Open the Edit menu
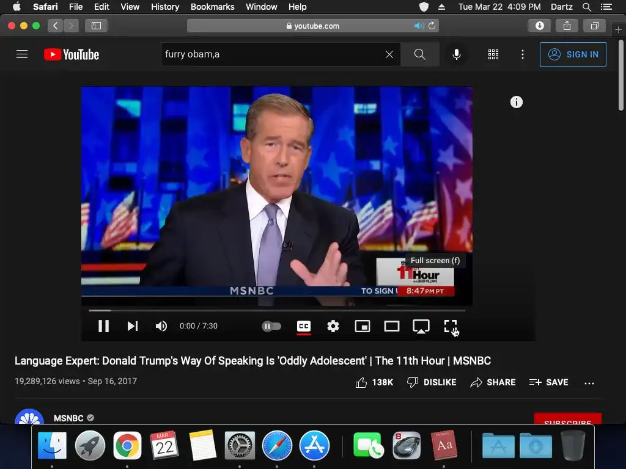 (101, 7)
